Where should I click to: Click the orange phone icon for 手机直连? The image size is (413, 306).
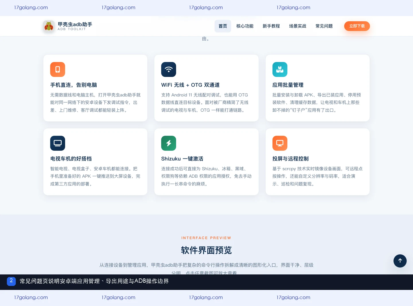point(58,69)
